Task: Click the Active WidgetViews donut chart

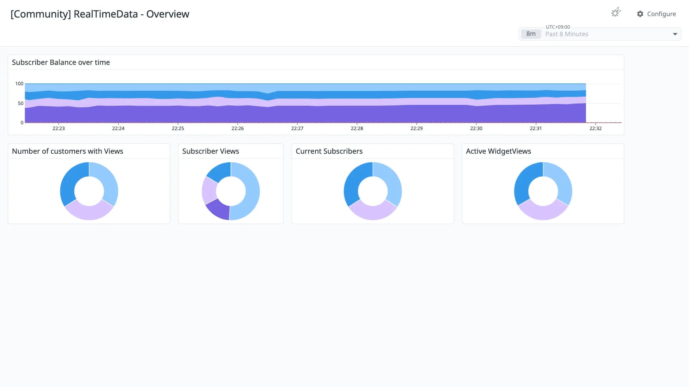Action: click(543, 191)
